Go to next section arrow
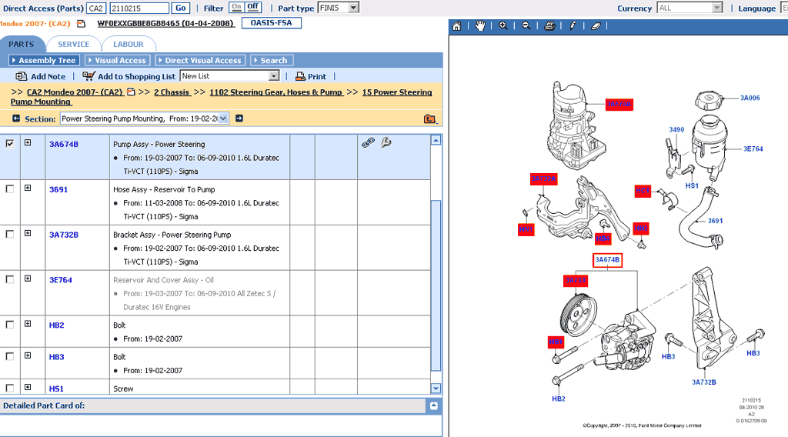The image size is (788, 437). (x=239, y=118)
